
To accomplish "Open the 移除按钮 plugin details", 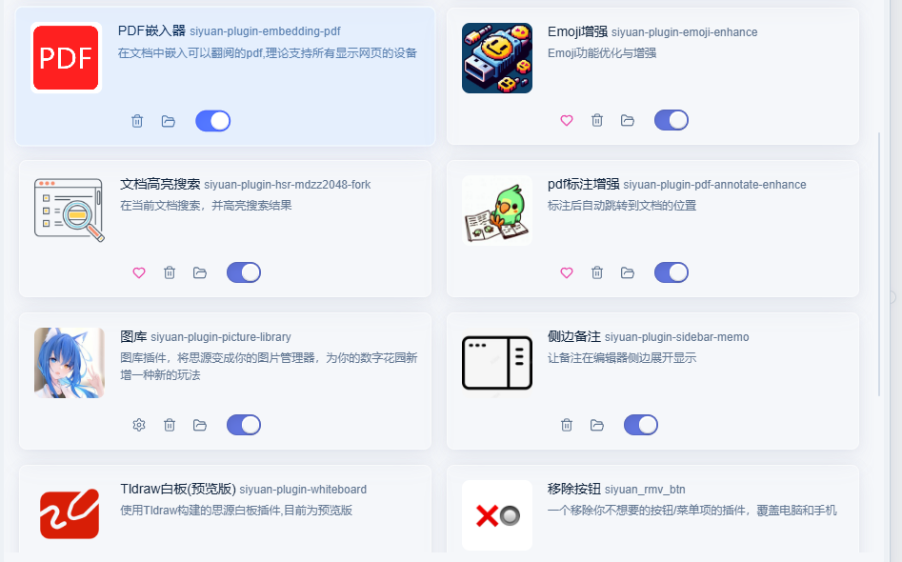I will pyautogui.click(x=574, y=489).
